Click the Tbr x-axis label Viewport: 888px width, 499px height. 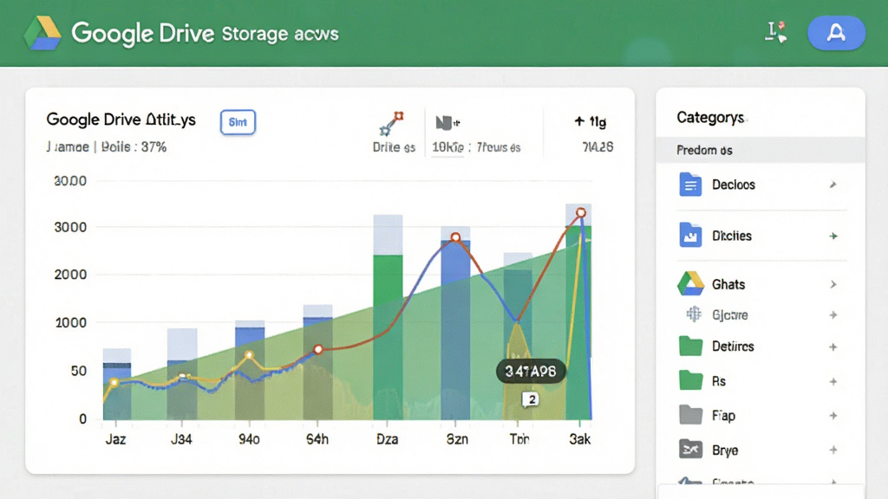pyautogui.click(x=519, y=439)
